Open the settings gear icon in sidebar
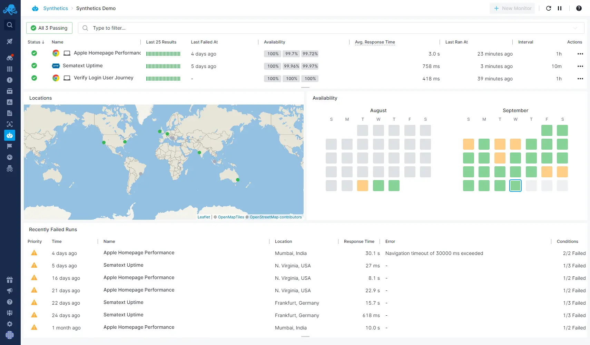Image resolution: width=590 pixels, height=345 pixels. click(x=10, y=324)
